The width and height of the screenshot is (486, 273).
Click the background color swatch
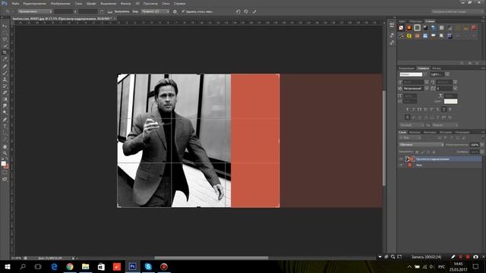click(6, 167)
